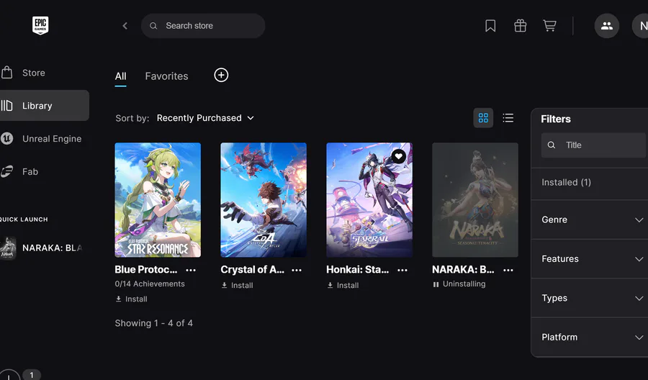Open the account profile avatar
Viewport: 648px width, 380px height.
point(640,26)
